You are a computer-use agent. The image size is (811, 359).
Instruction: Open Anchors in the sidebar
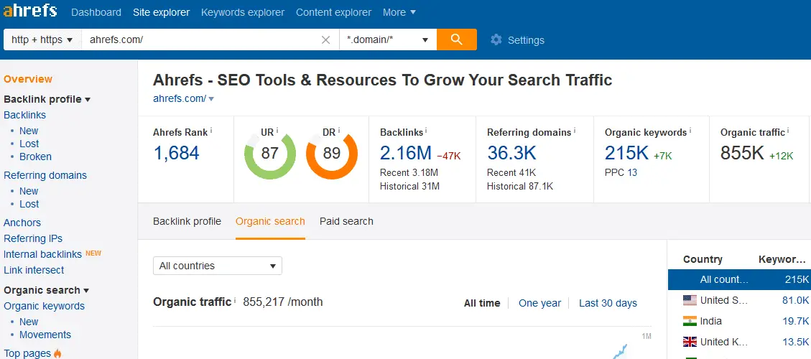[x=22, y=223]
